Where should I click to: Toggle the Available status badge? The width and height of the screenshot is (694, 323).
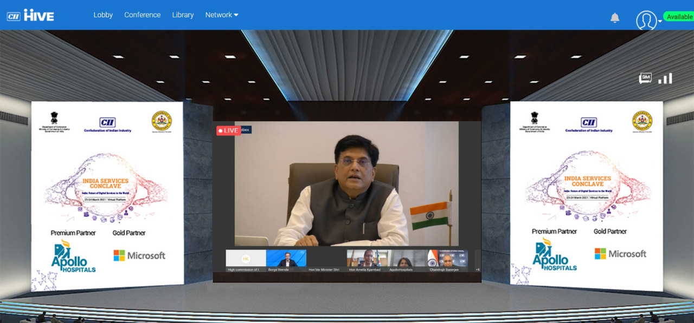(679, 17)
